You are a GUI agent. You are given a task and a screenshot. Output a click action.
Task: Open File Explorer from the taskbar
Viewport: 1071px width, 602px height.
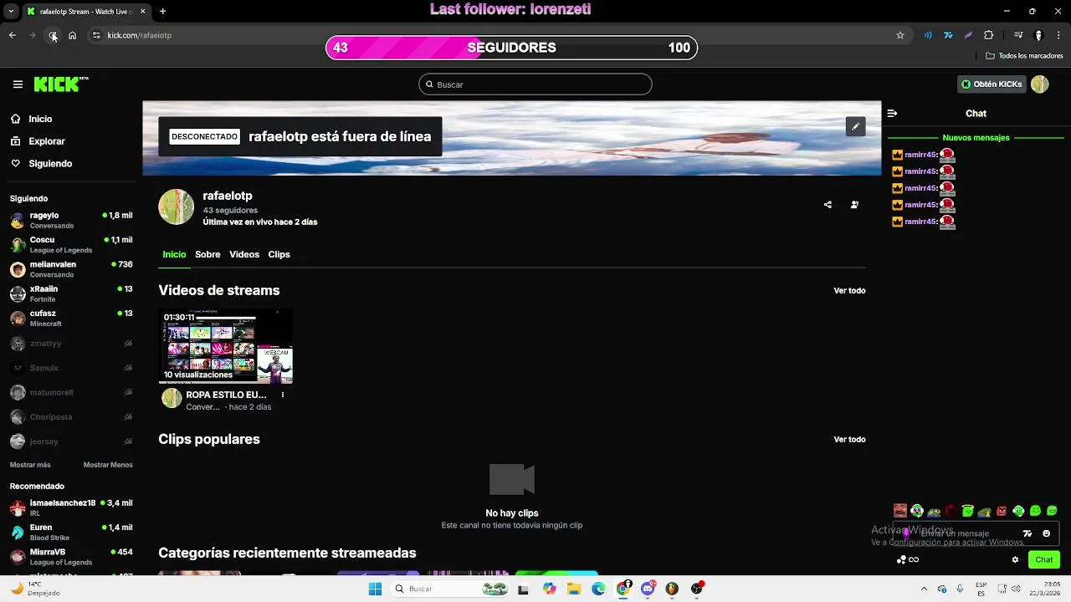[x=574, y=589]
